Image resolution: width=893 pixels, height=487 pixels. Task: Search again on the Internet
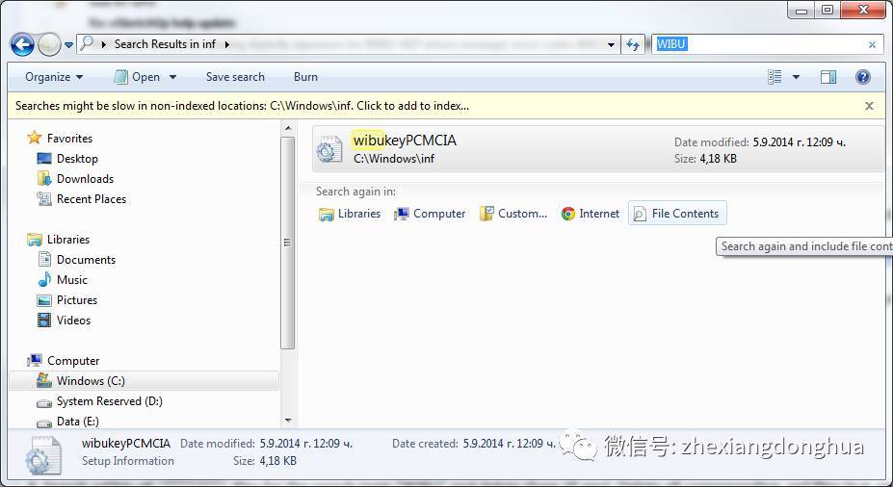590,214
